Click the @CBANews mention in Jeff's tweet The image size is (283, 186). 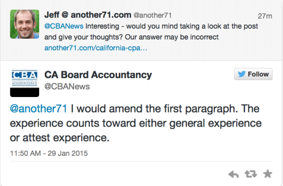click(x=64, y=26)
